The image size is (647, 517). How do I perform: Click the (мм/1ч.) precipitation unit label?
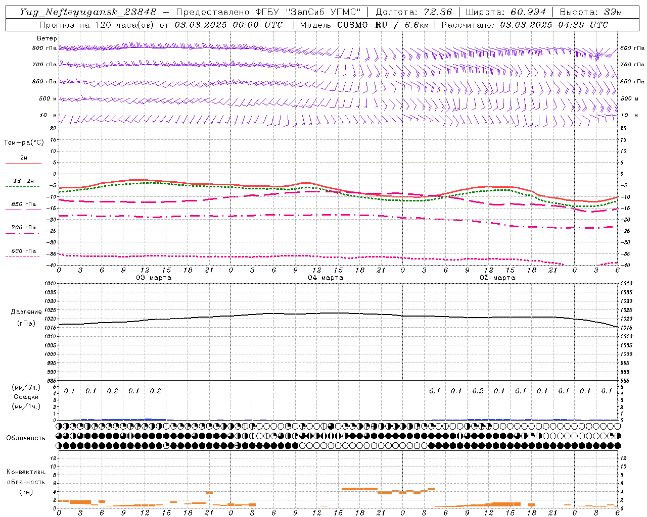(26, 406)
